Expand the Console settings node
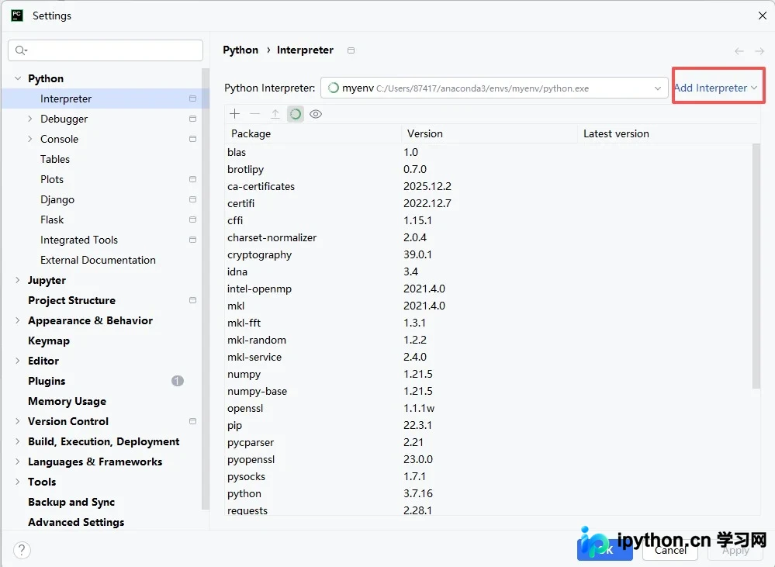This screenshot has width=775, height=567. (30, 139)
